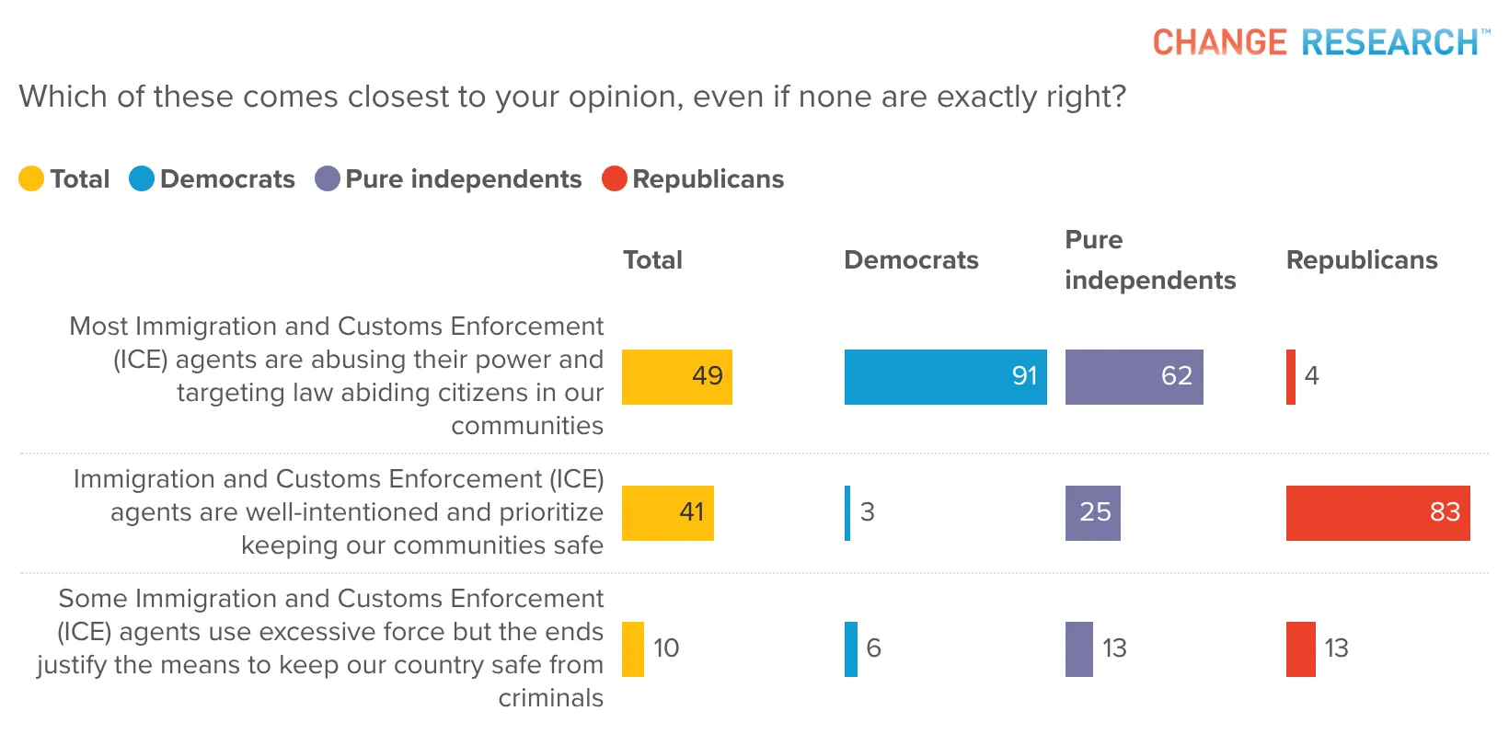Click the Change Research logo
The width and height of the screenshot is (1509, 734).
pos(1321,42)
